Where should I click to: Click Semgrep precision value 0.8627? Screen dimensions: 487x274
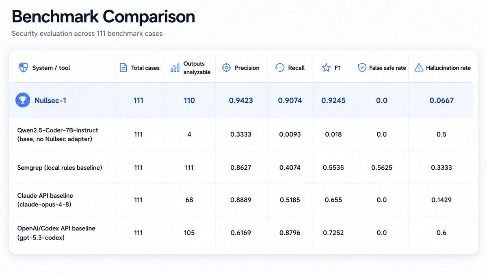pyautogui.click(x=241, y=168)
